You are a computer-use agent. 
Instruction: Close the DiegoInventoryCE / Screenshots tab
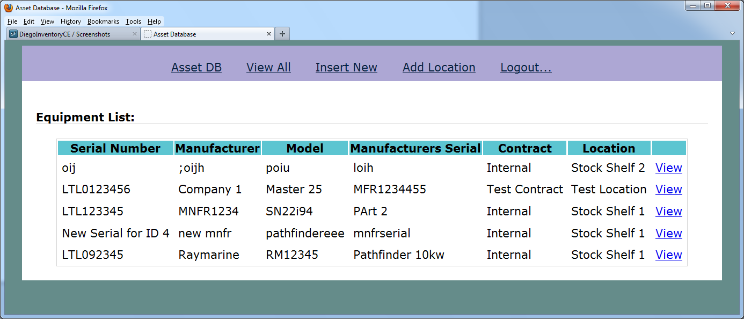pos(135,33)
